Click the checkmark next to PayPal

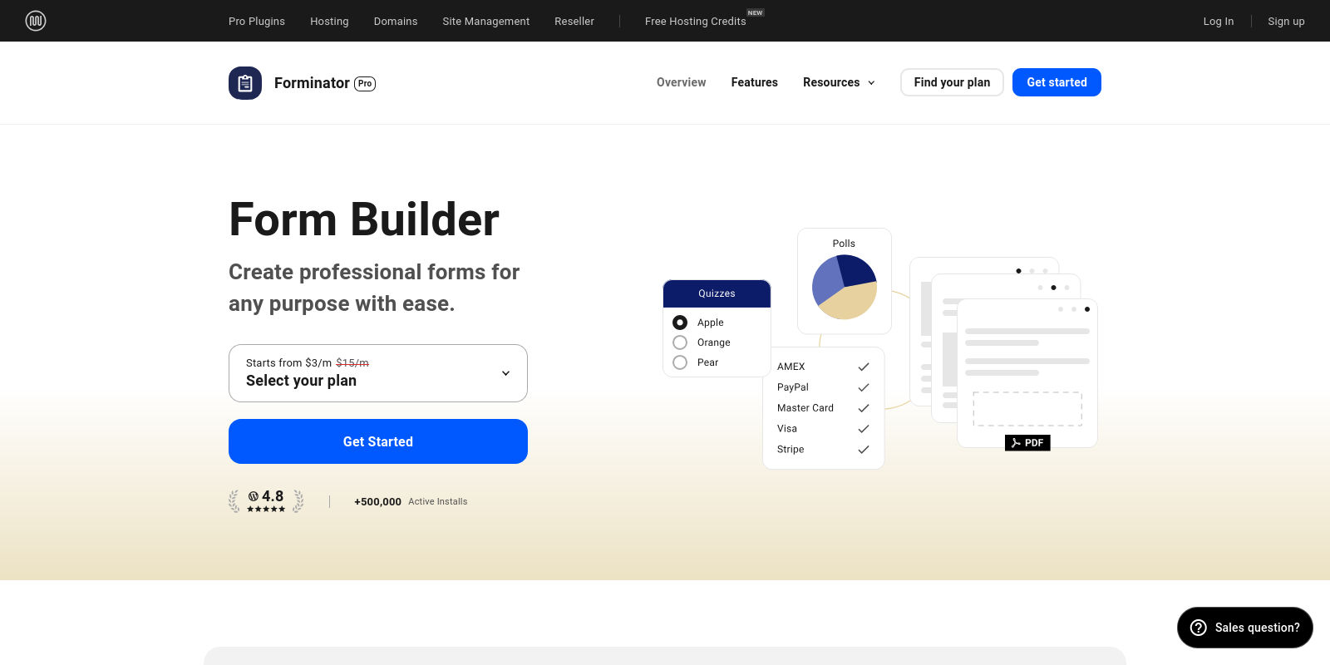[864, 387]
